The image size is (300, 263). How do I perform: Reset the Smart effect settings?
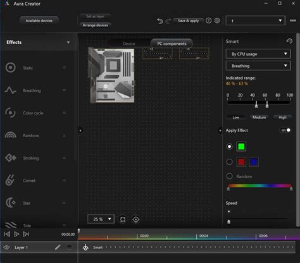click(289, 41)
